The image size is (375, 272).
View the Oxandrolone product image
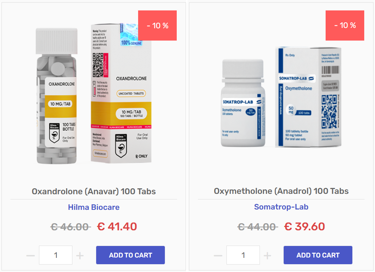(x=94, y=94)
